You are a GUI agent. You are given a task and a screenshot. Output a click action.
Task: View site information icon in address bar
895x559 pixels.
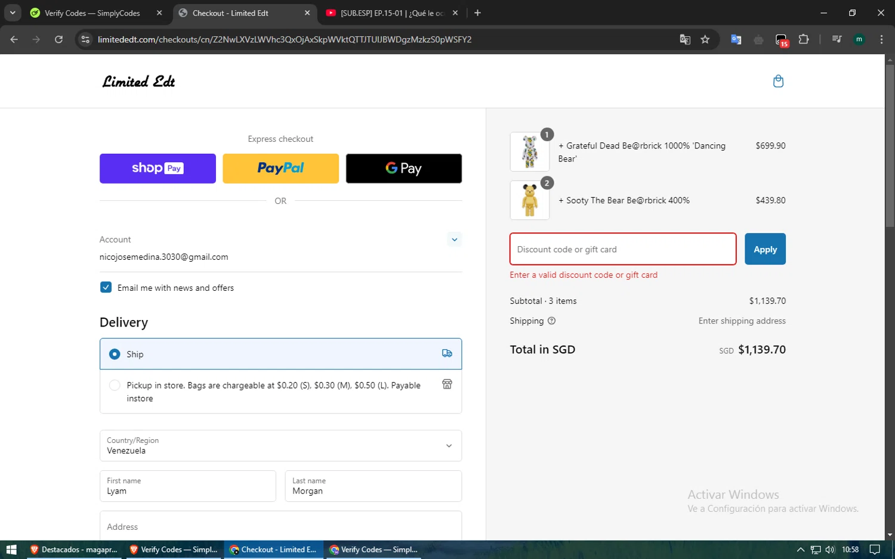[85, 39]
